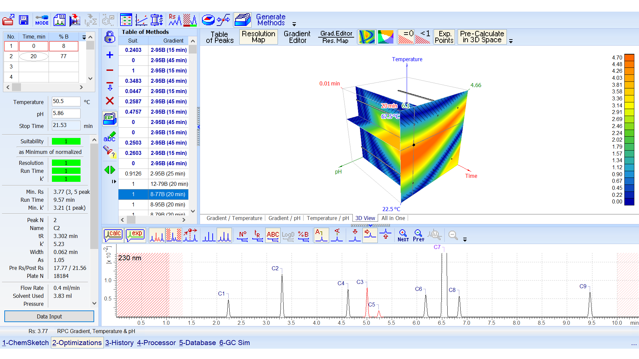Image resolution: width=639 pixels, height=359 pixels.
Task: Click the red X delete method icon
Action: [x=110, y=101]
